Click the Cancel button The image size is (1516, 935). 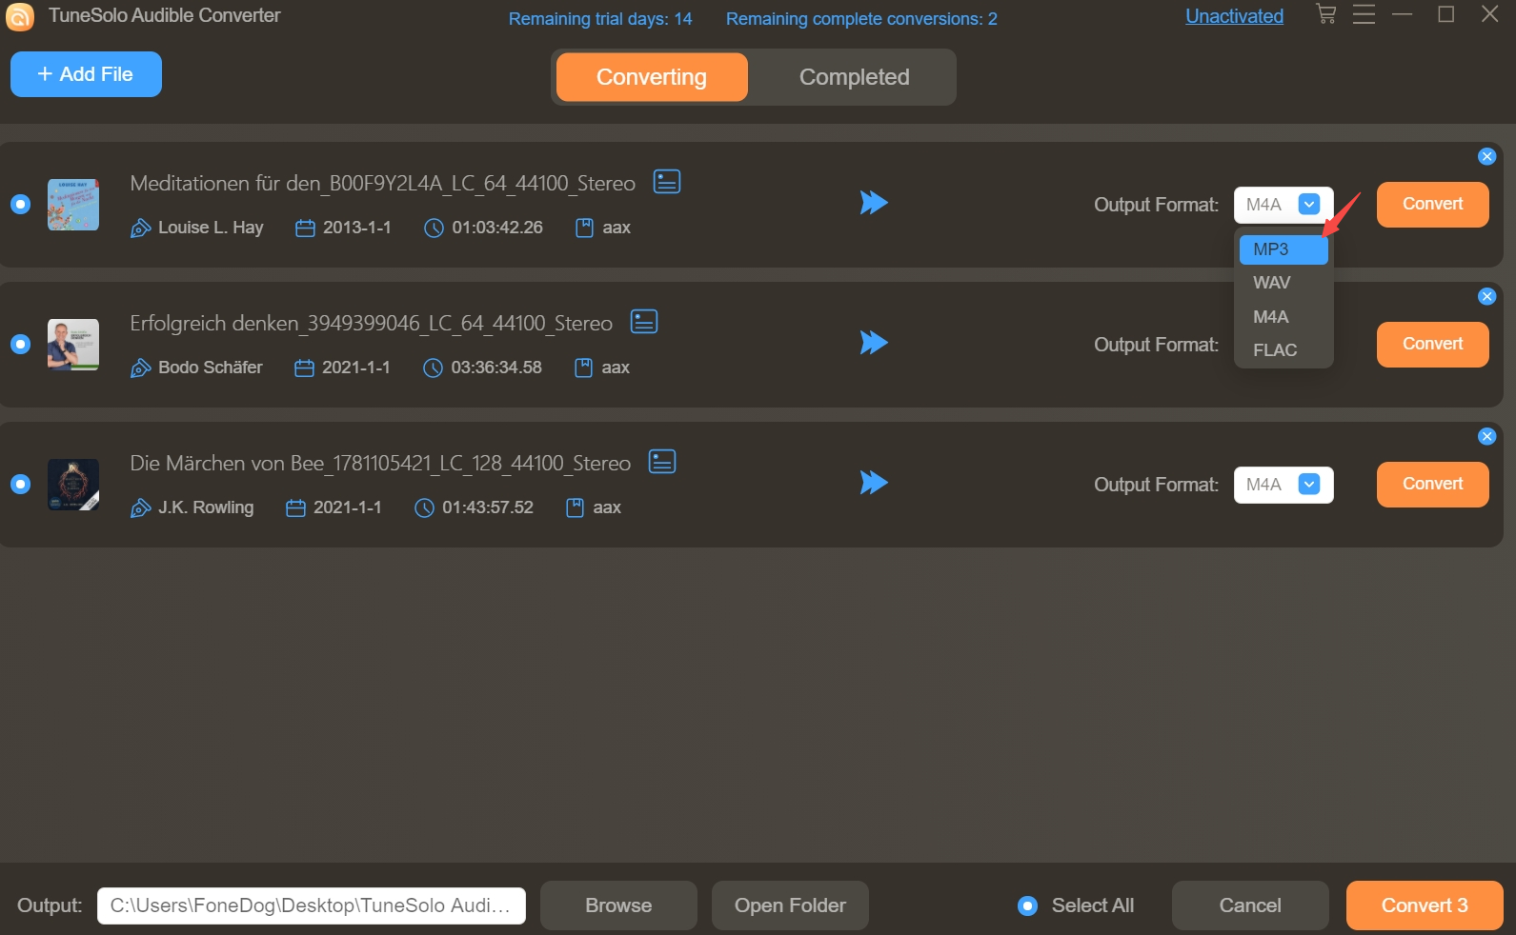(1250, 905)
